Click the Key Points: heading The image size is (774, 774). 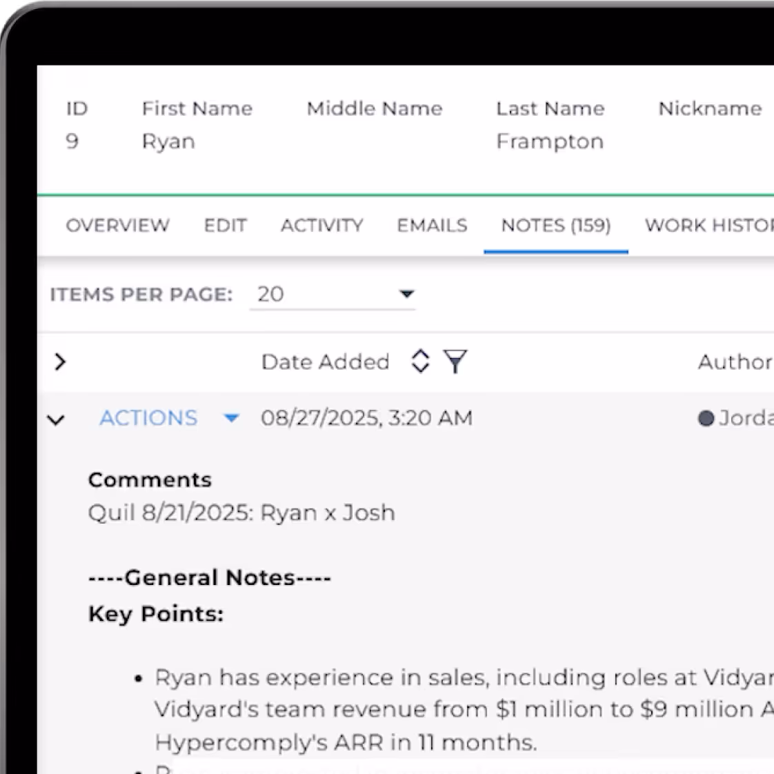[x=156, y=614]
